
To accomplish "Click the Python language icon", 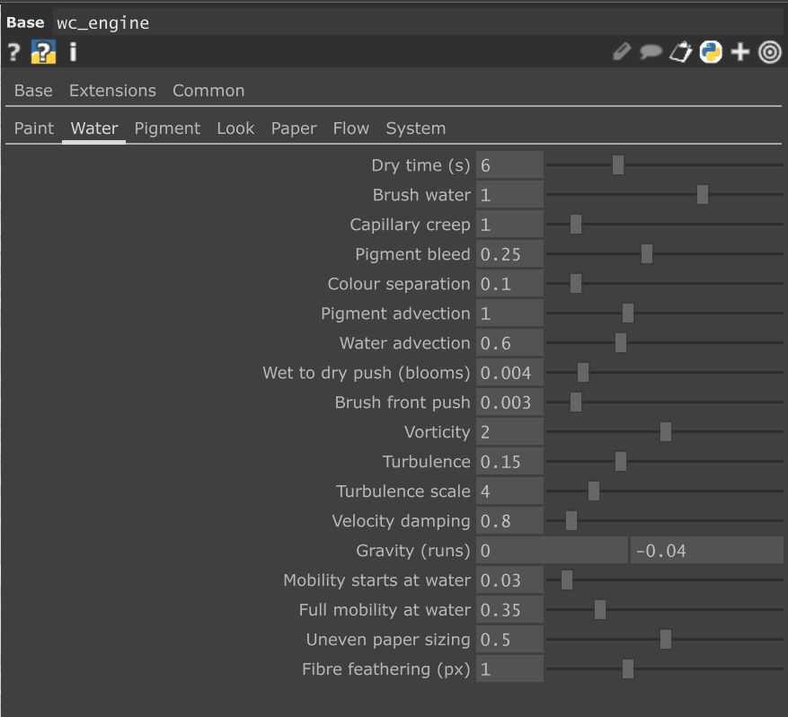I will tap(711, 52).
